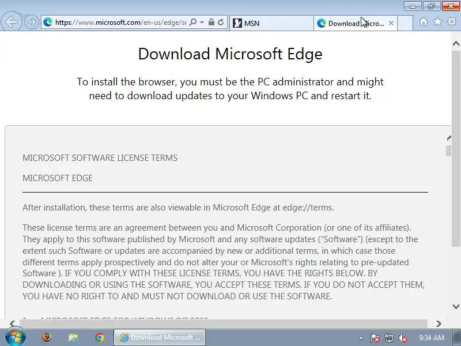
Task: Close the Download Microsoft Edge tab
Action: [391, 23]
